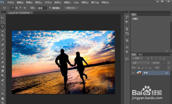Open the 编辑(E) menu
The width and height of the screenshot is (172, 104).
(x=20, y=2)
